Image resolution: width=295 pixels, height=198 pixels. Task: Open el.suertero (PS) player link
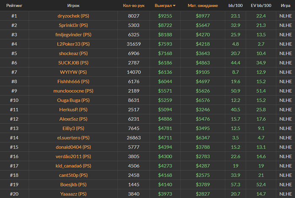click(73, 138)
